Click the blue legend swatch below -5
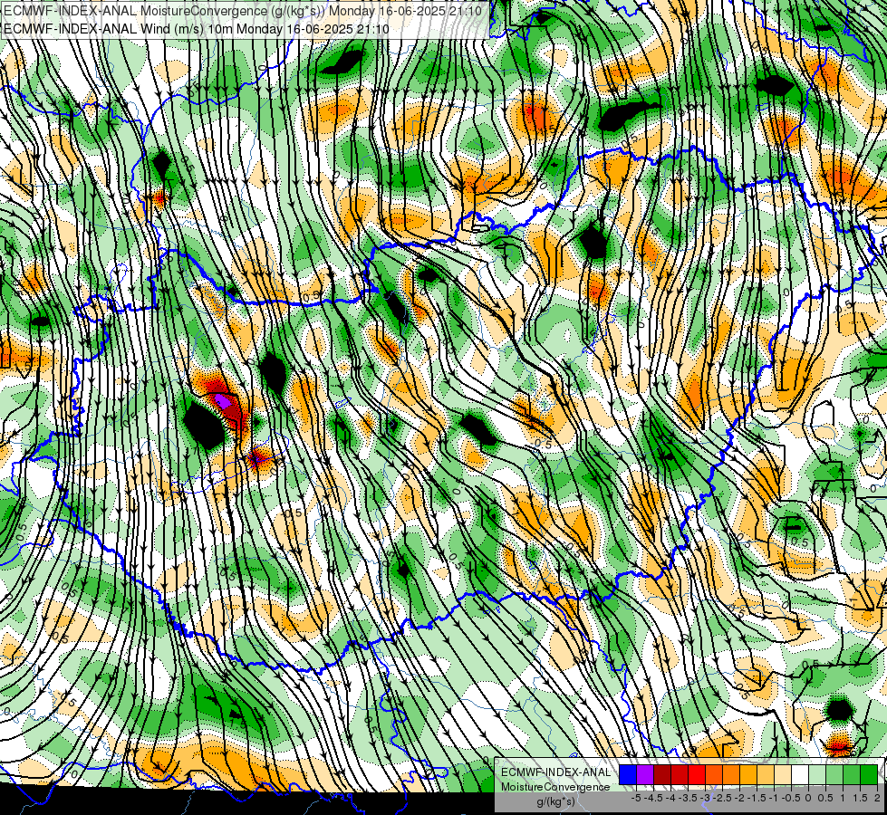 click(628, 774)
